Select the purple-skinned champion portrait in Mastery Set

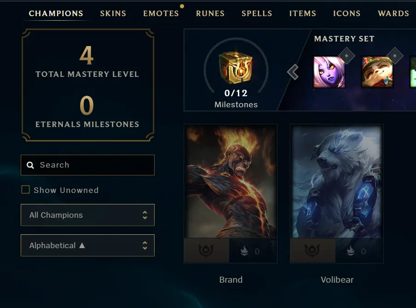pos(329,72)
